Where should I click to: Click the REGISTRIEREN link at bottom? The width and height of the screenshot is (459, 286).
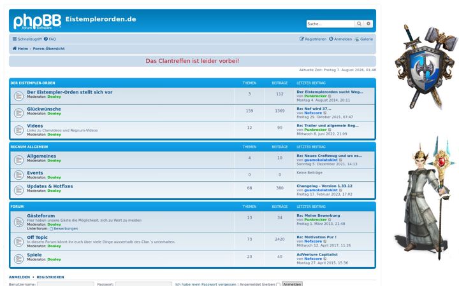click(x=50, y=277)
